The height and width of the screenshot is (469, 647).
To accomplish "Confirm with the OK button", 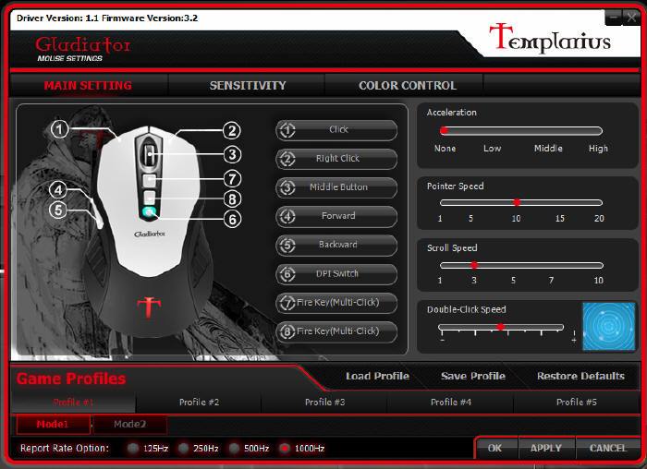I will pos(495,448).
